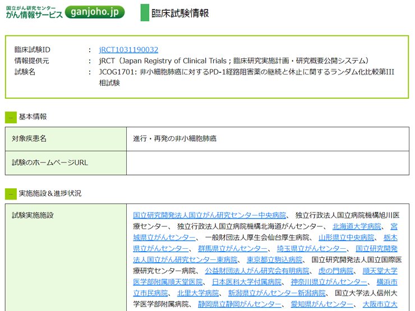Click the 臨床試験情報 page heading

click(180, 13)
